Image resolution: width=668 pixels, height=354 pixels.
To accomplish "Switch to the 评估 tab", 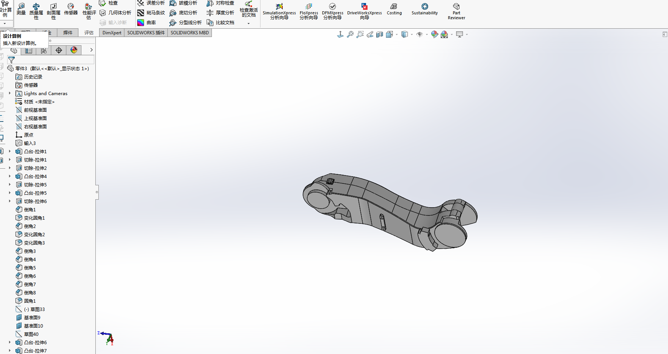I will [89, 33].
